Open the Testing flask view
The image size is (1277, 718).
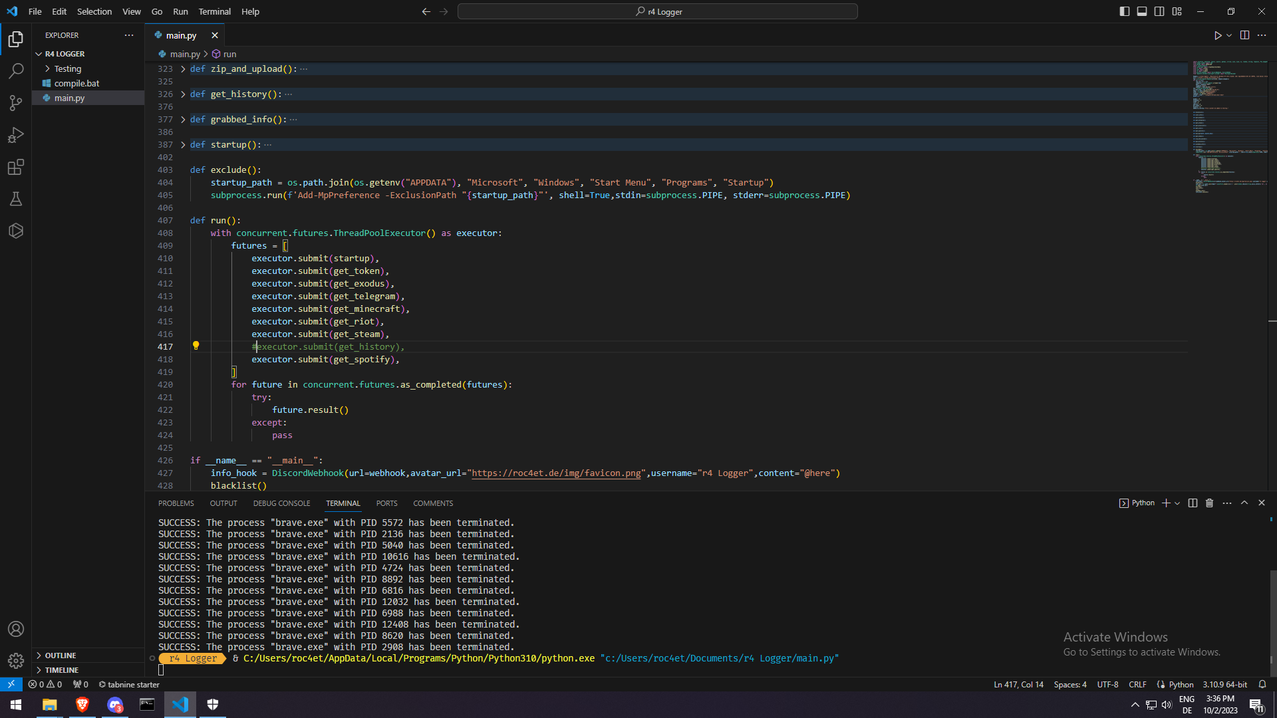16,199
